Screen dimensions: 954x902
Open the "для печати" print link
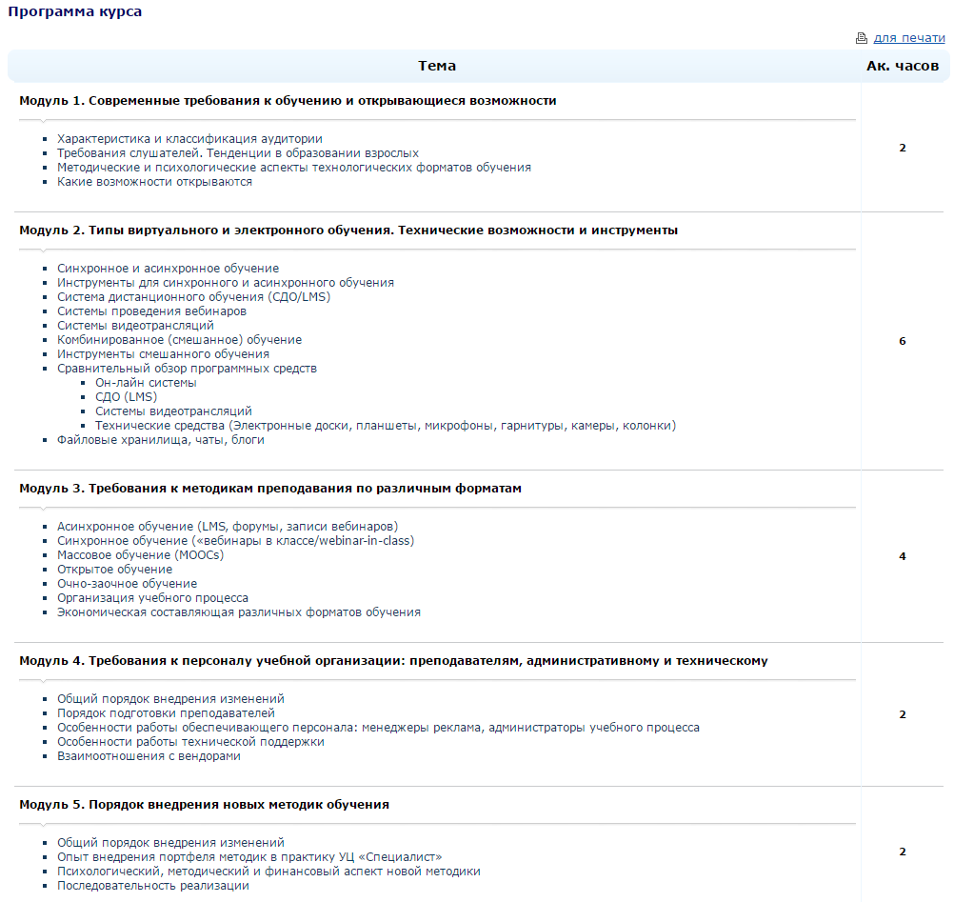(x=909, y=38)
